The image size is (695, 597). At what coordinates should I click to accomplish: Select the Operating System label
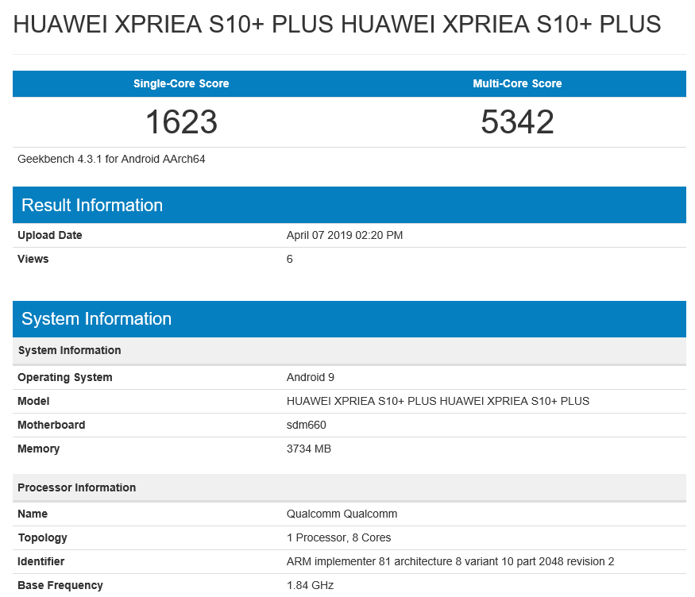pos(64,377)
